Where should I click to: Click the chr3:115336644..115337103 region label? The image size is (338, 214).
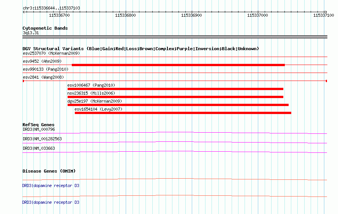click(x=51, y=8)
